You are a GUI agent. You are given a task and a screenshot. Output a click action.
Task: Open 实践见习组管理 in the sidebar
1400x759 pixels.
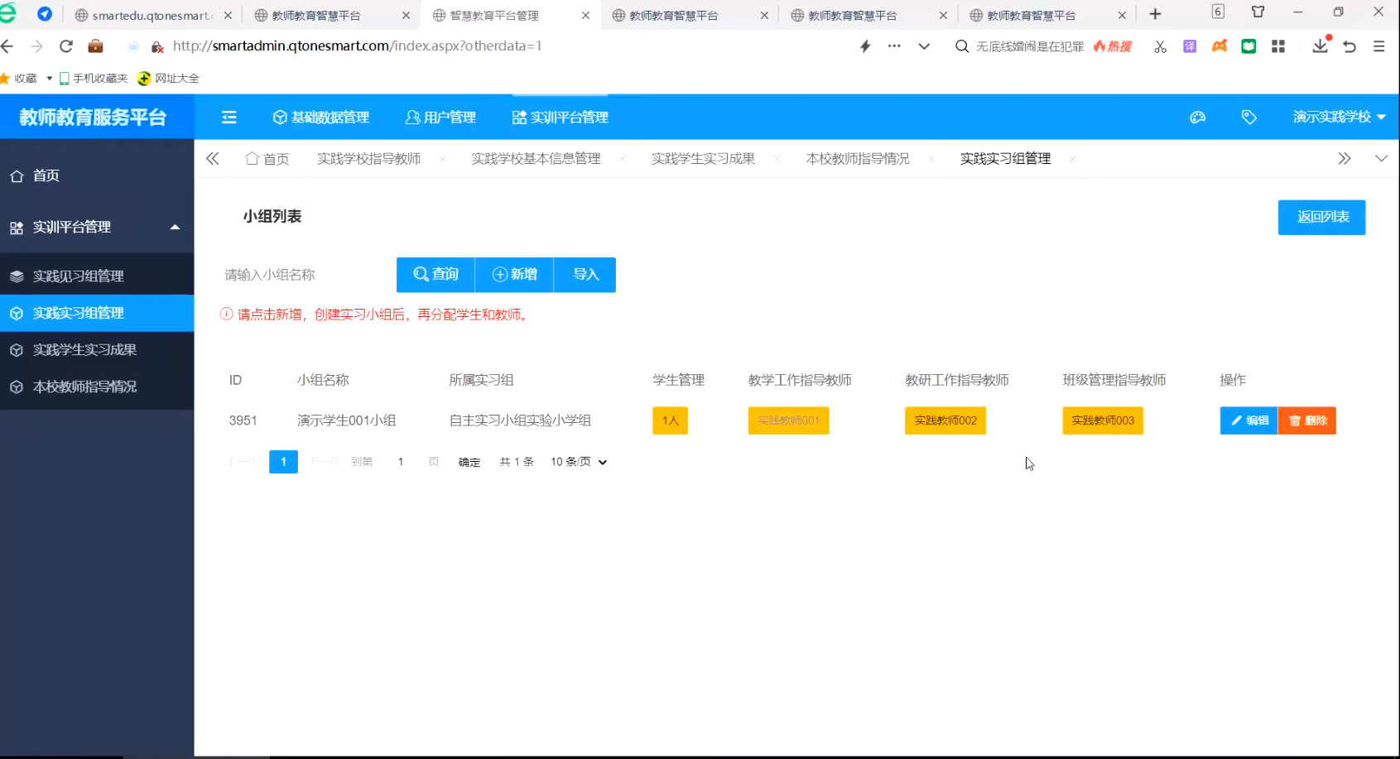pos(97,276)
